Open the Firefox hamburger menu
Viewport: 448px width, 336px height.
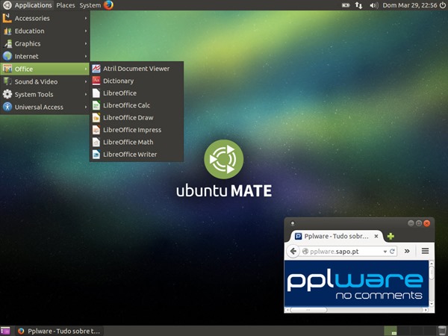pyautogui.click(x=425, y=251)
